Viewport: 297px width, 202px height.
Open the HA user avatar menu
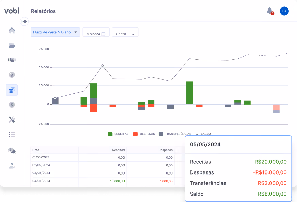point(284,11)
